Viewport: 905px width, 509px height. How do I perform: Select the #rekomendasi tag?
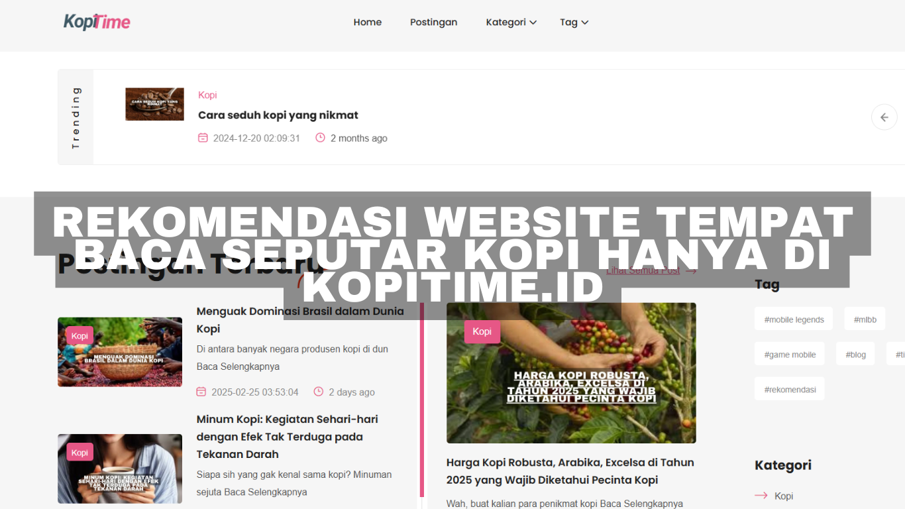(790, 390)
